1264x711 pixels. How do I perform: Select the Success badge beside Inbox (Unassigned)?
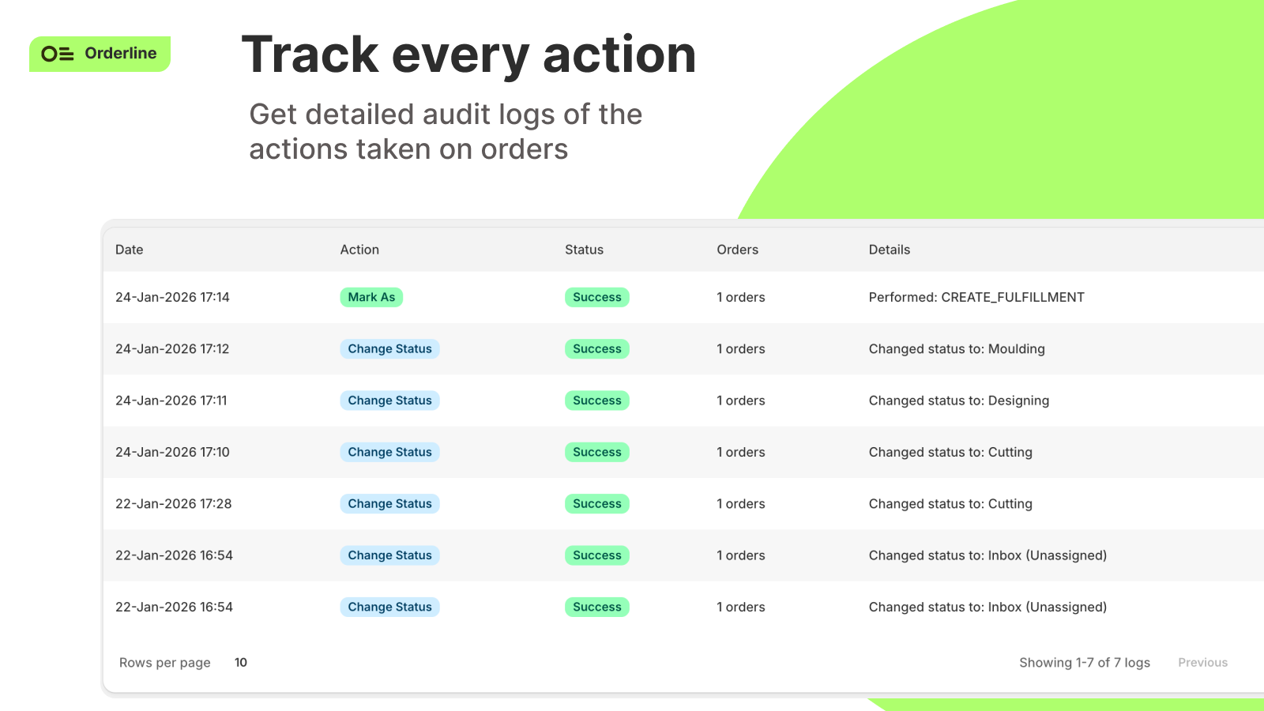coord(596,555)
